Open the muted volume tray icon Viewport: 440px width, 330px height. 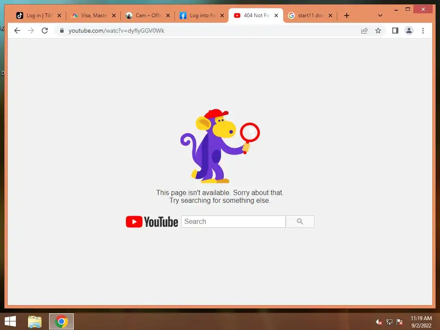[x=379, y=322]
